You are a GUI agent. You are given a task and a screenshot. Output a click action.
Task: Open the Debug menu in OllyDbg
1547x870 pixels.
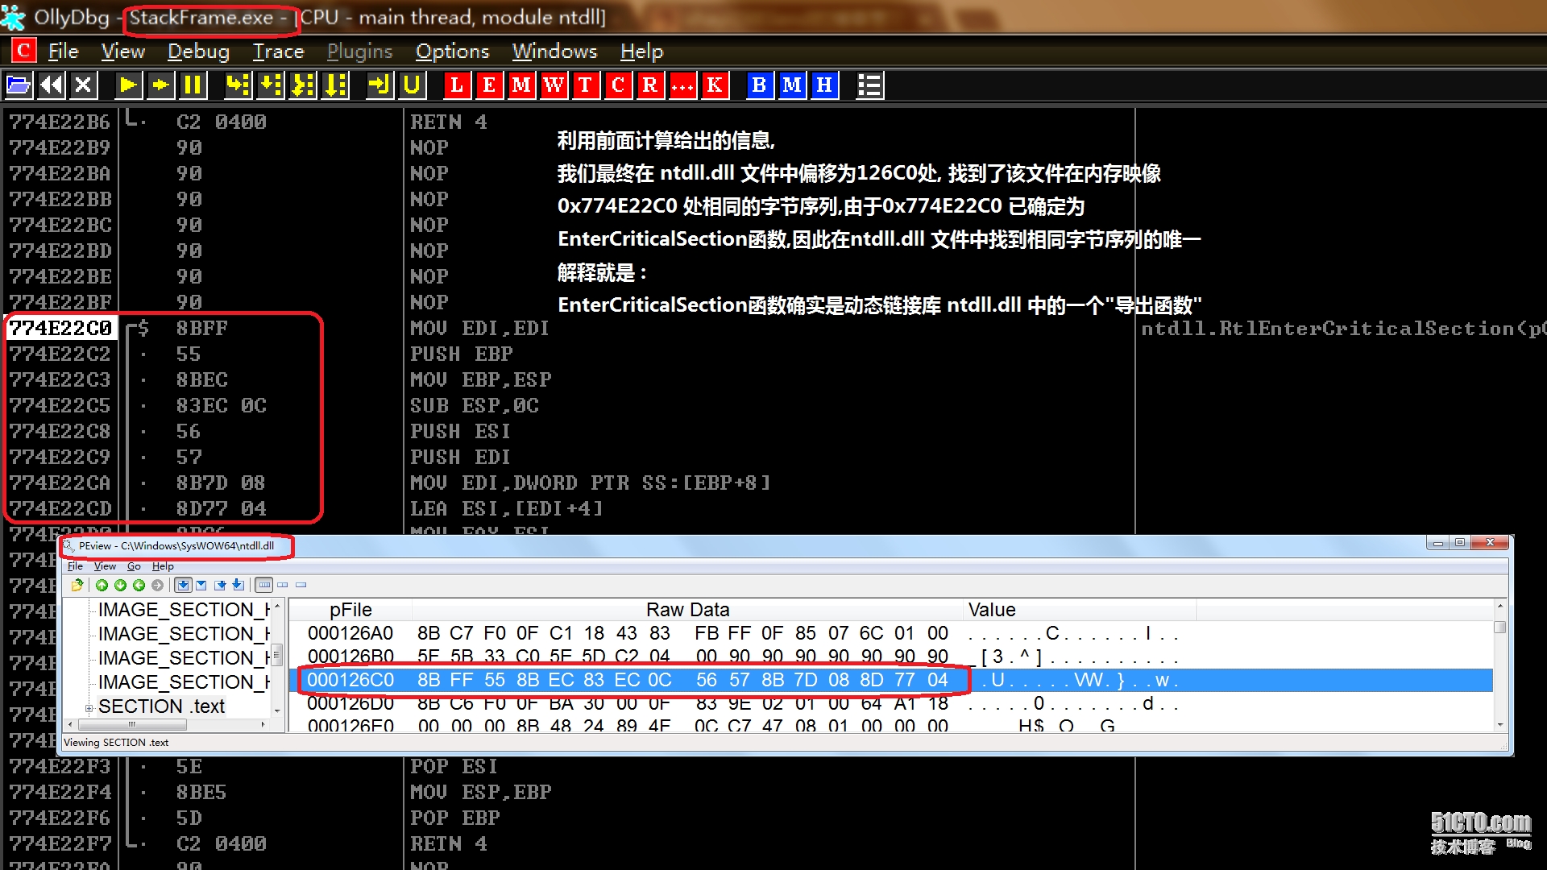coord(198,52)
